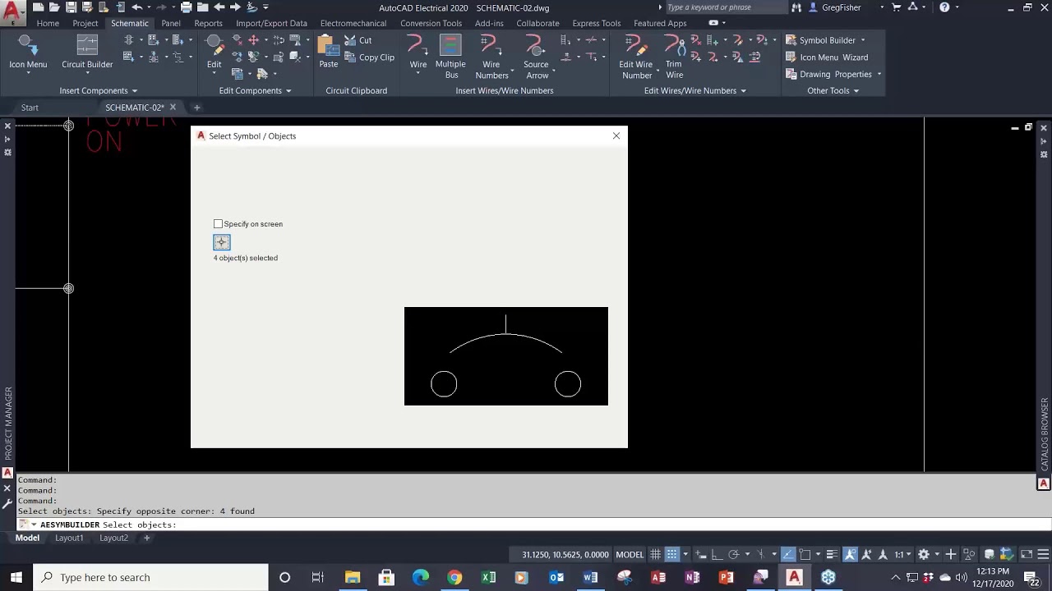Open Word from the taskbar
The image size is (1052, 591).
point(590,578)
